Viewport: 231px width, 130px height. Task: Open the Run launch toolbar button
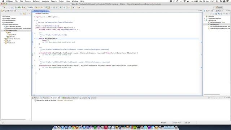tap(19, 7)
